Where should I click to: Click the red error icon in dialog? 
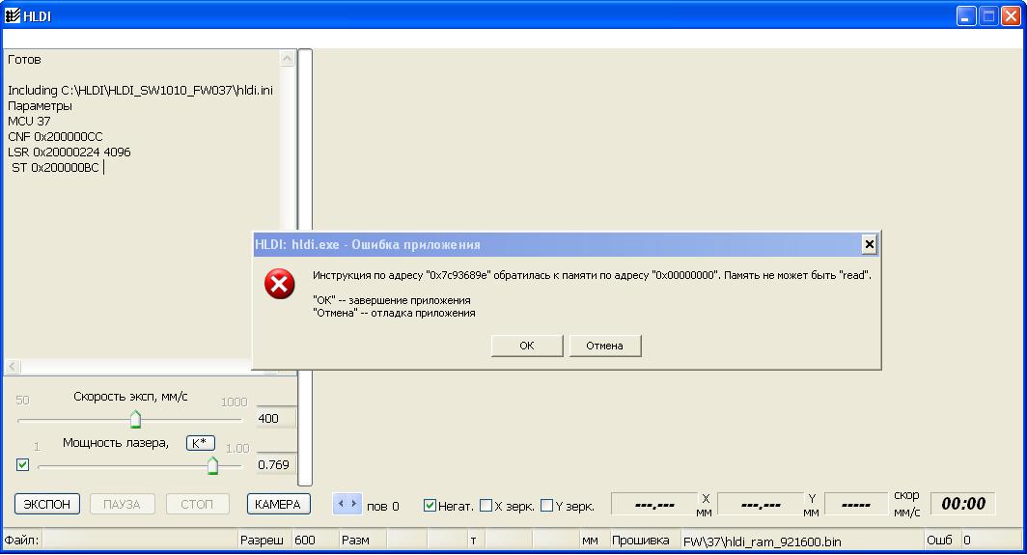pos(280,284)
